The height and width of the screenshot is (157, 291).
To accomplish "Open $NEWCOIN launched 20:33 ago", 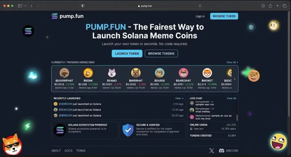I will [x=118, y=115].
